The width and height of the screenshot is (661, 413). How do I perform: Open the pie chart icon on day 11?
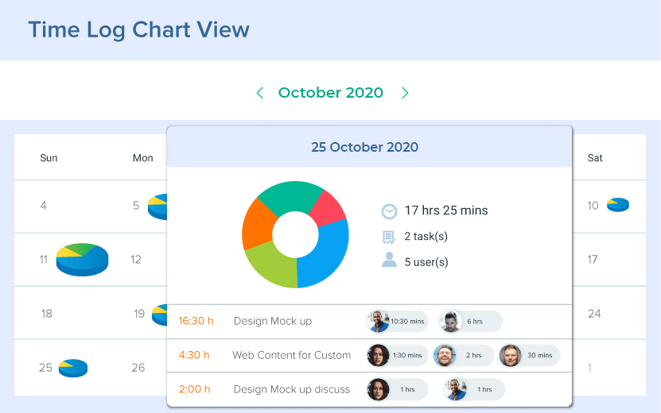(x=82, y=259)
